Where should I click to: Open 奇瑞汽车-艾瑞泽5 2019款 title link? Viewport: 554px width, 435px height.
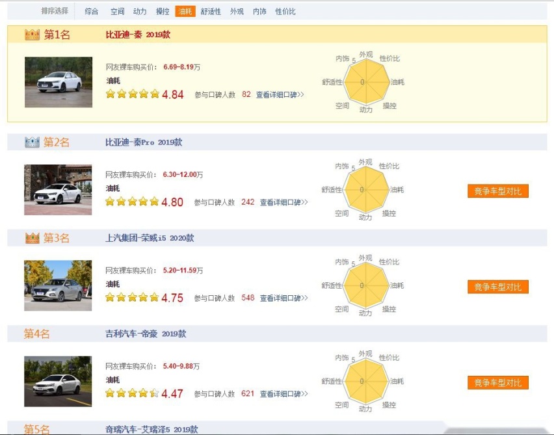[152, 429]
